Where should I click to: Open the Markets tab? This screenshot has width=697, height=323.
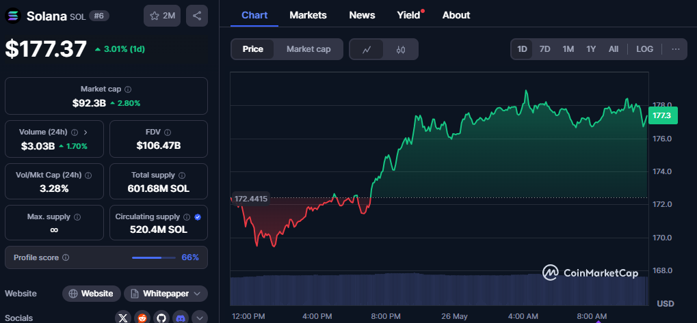308,15
